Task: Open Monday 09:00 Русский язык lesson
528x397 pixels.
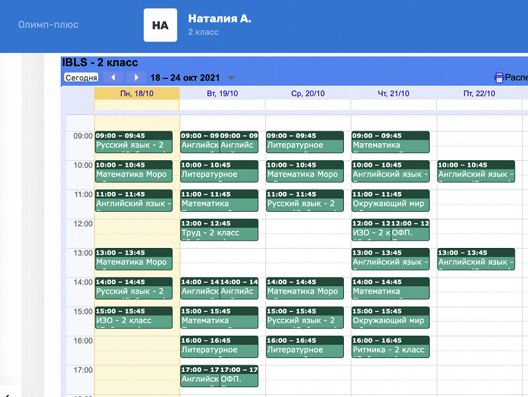Action: click(134, 142)
